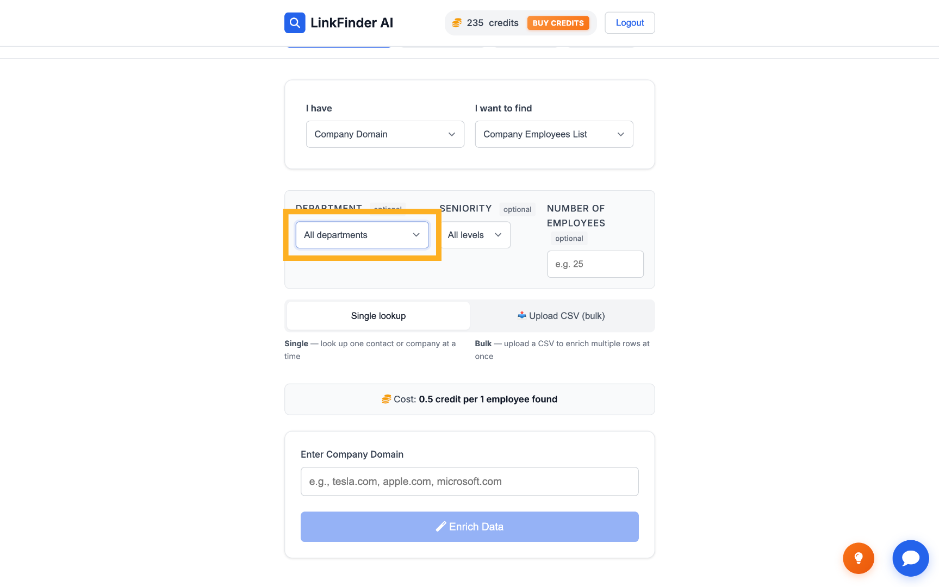Open the Company Domain 'I have' dropdown
Viewport: 939px width, 587px height.
click(x=385, y=134)
